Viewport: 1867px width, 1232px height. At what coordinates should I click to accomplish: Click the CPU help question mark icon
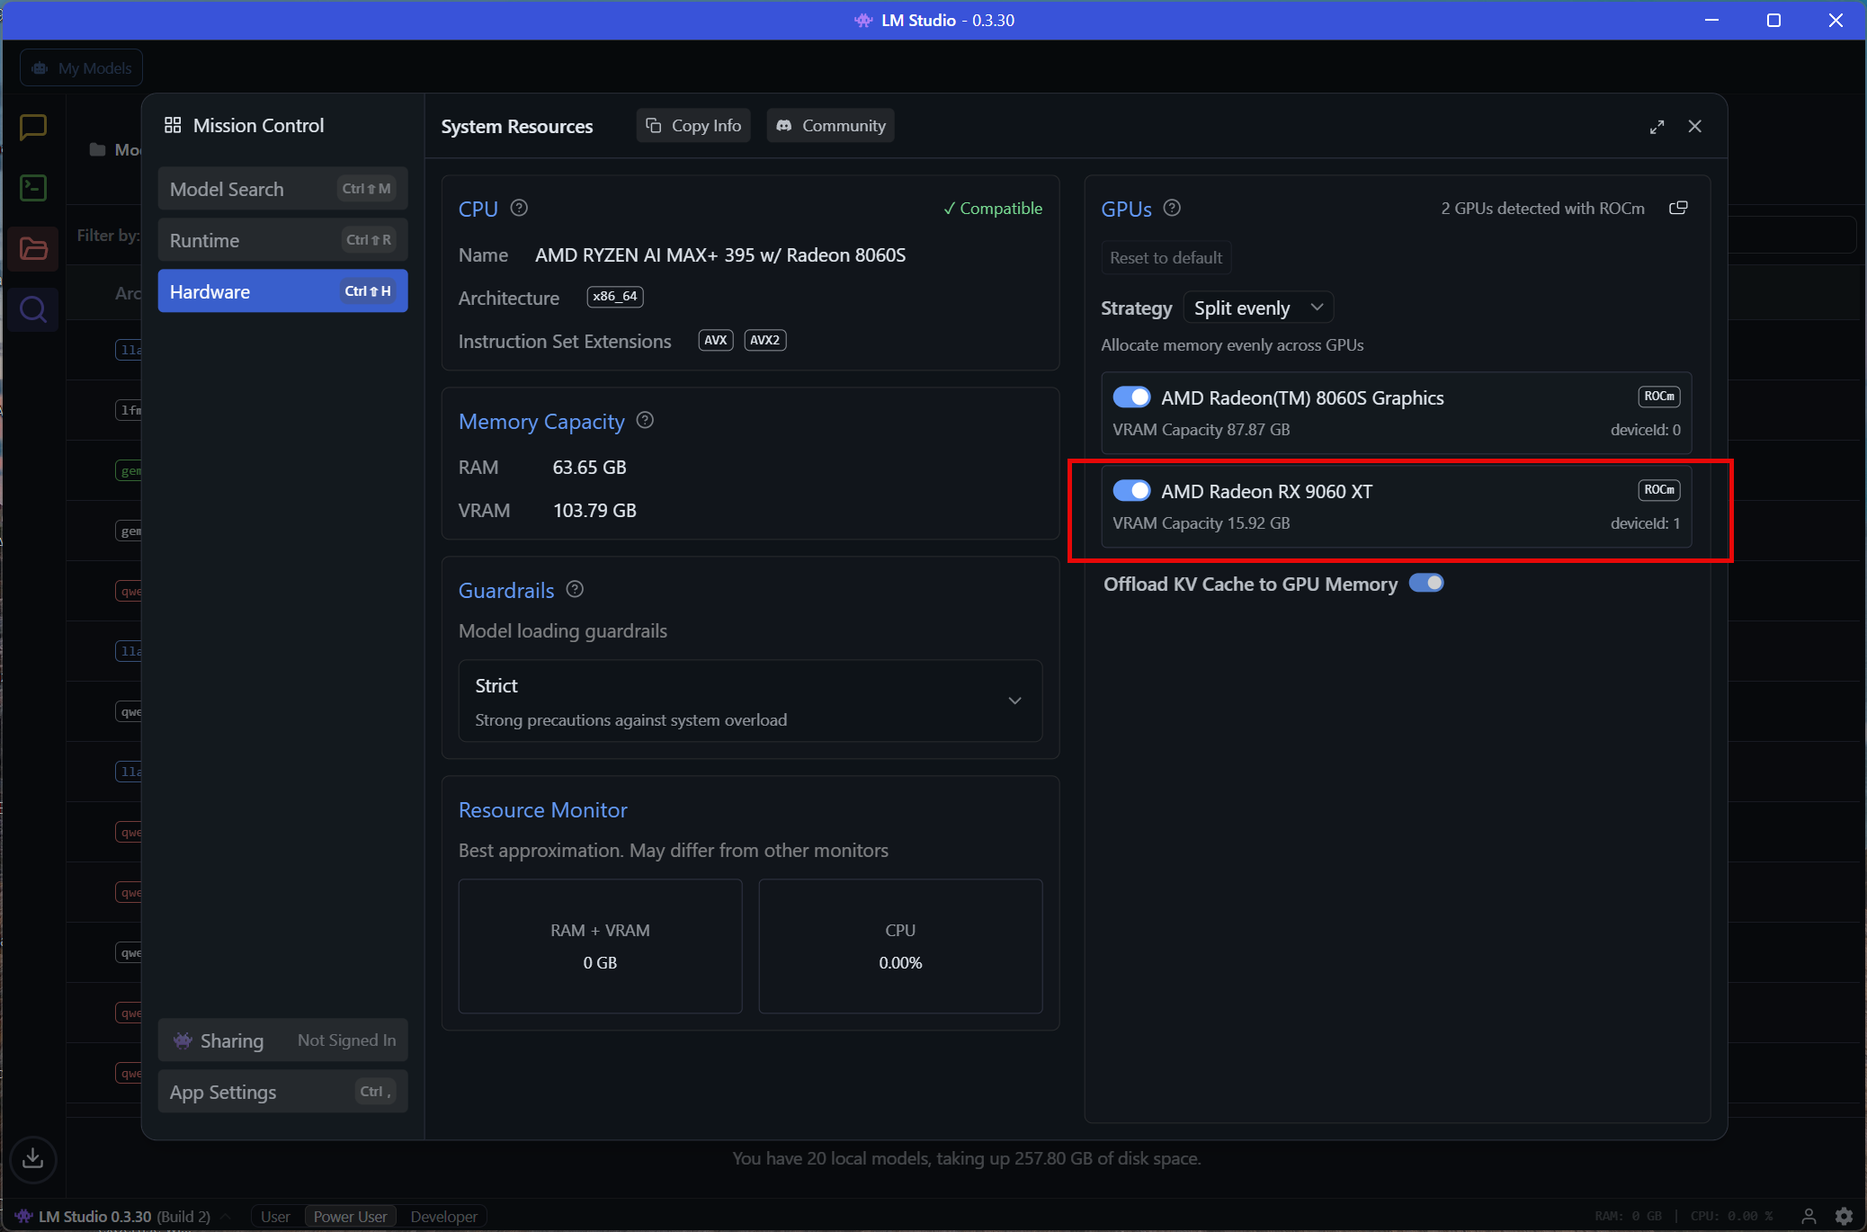point(519,208)
